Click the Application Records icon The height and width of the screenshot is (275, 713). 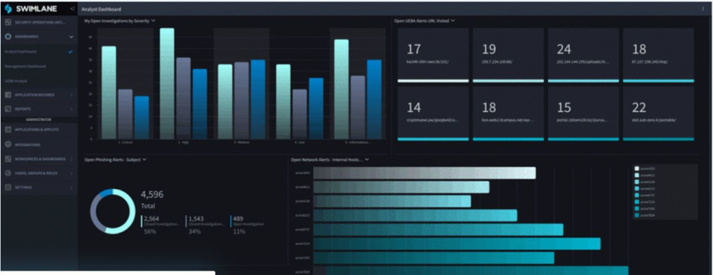[x=7, y=95]
